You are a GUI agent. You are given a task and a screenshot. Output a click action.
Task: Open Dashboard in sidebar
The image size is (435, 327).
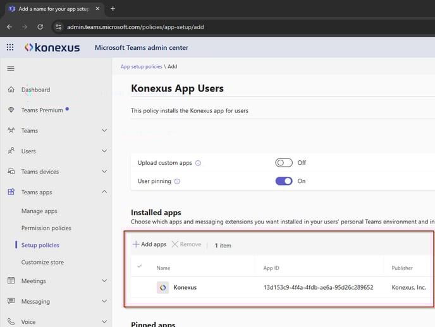36,90
